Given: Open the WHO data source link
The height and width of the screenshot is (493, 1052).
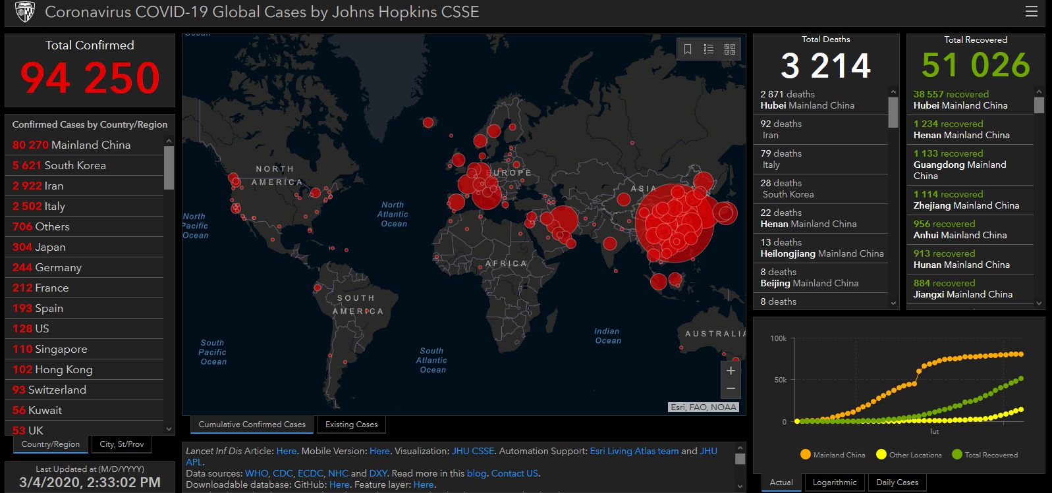Looking at the screenshot, I should (x=257, y=473).
